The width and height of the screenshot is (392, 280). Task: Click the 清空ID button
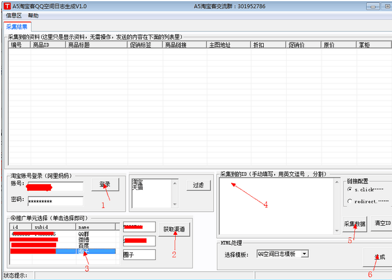(382, 223)
